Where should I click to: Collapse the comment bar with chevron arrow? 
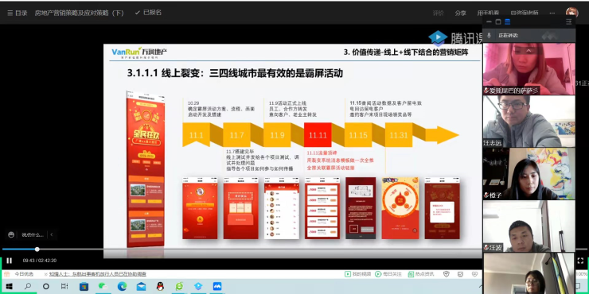pyautogui.click(x=52, y=234)
